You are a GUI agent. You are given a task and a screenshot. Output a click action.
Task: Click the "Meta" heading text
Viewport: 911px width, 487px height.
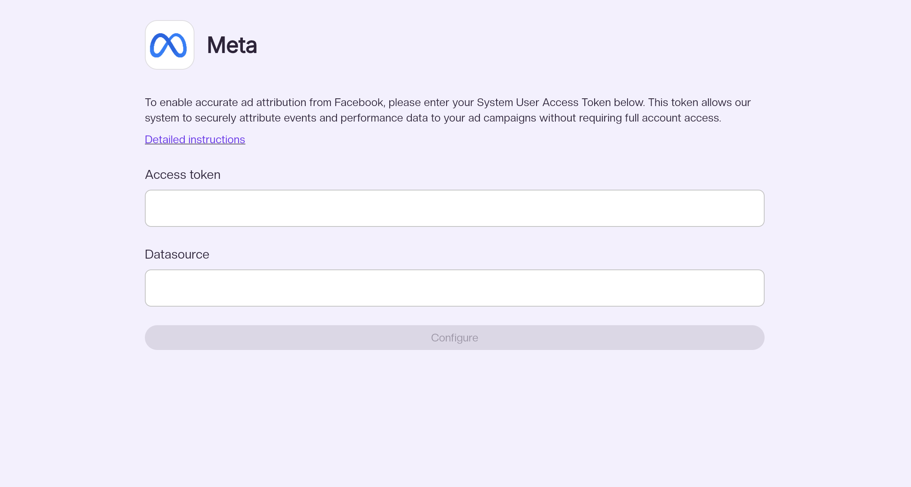coord(232,45)
